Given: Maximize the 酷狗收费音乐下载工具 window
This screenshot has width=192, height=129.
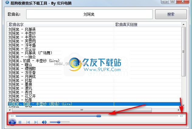Looking at the screenshot, I should [173, 2].
